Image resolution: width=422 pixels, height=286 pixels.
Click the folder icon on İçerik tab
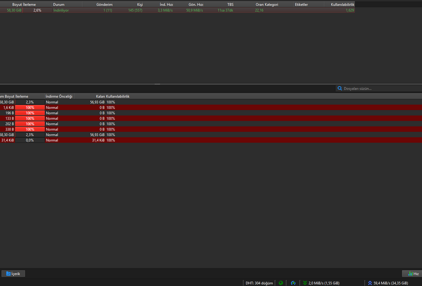tap(8, 274)
